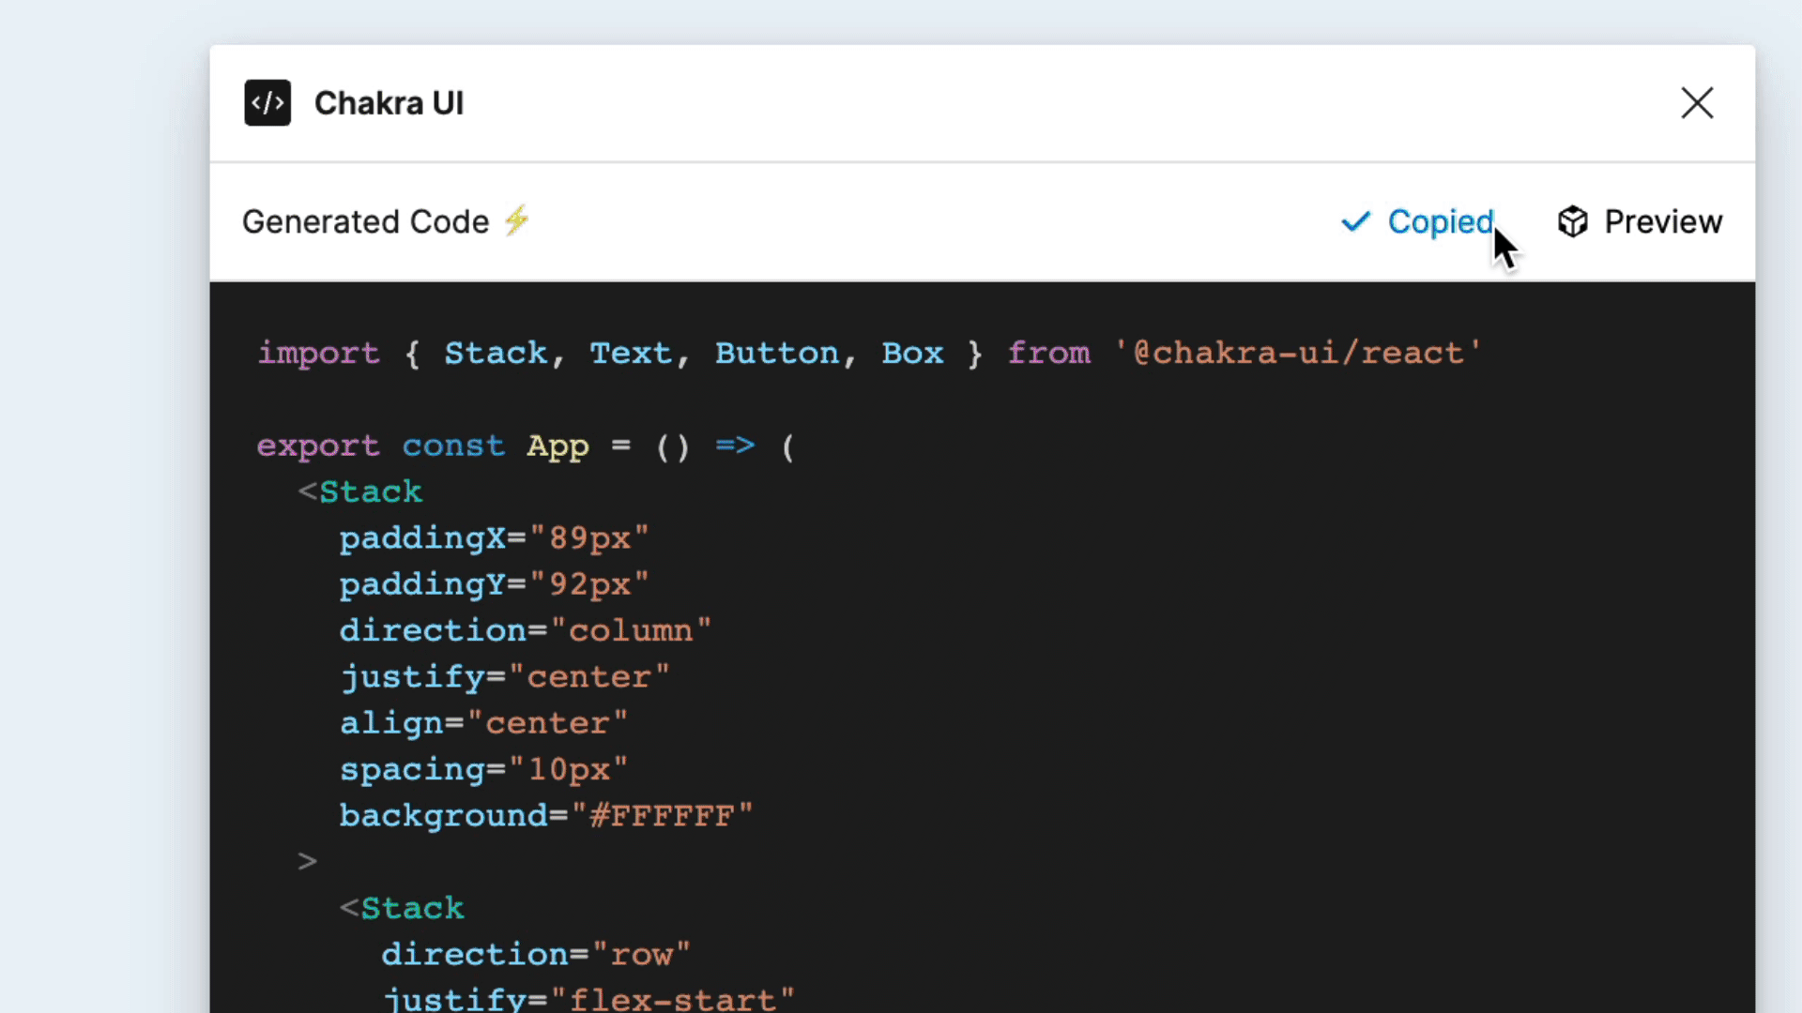Click the from keyword in the import line
Screen dimensions: 1802x1013
pyautogui.click(x=1048, y=353)
